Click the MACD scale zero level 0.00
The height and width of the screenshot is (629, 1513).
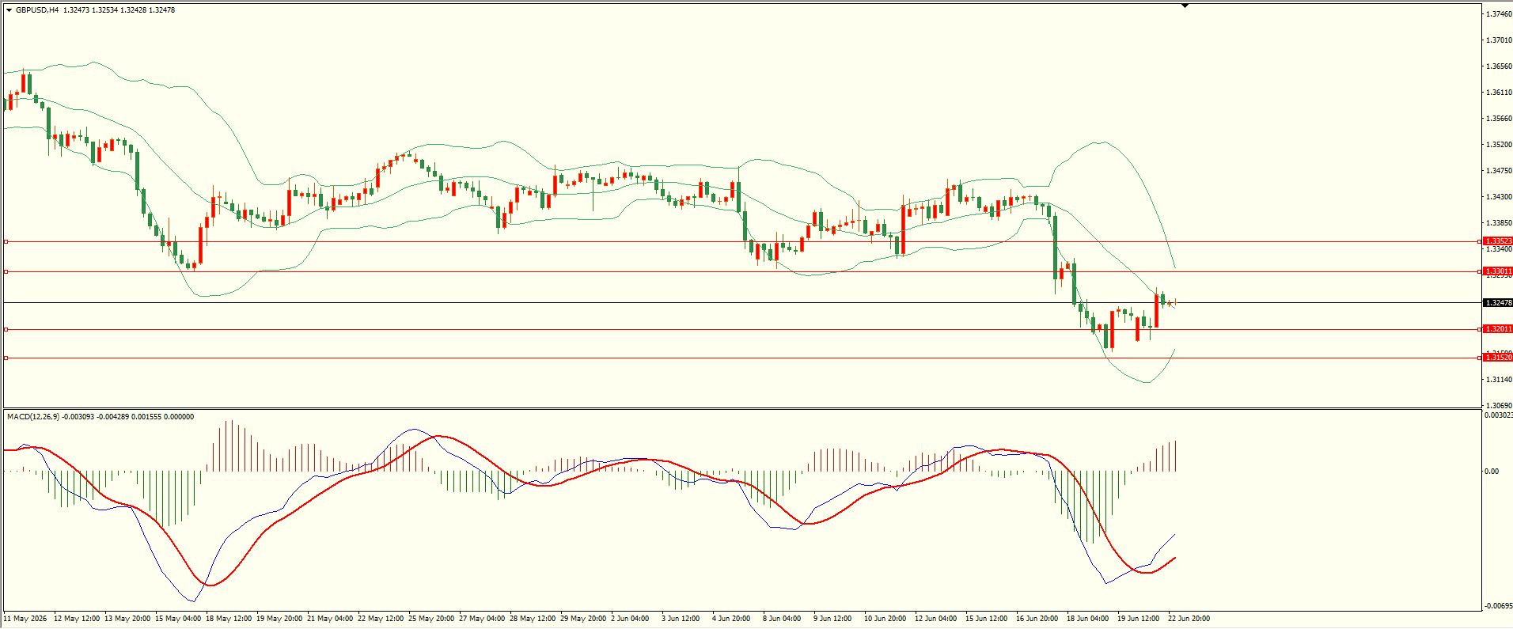1492,472
